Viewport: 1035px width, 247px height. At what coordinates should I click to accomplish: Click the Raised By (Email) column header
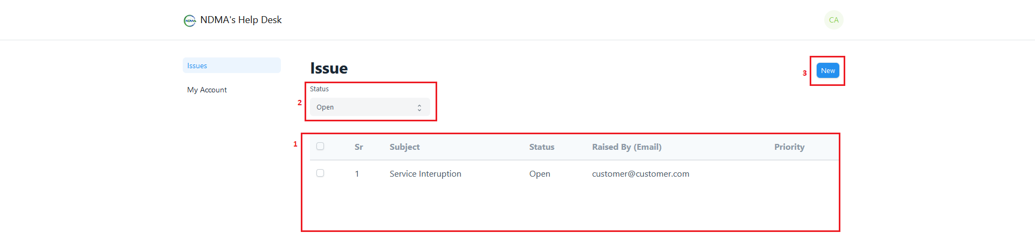point(626,147)
